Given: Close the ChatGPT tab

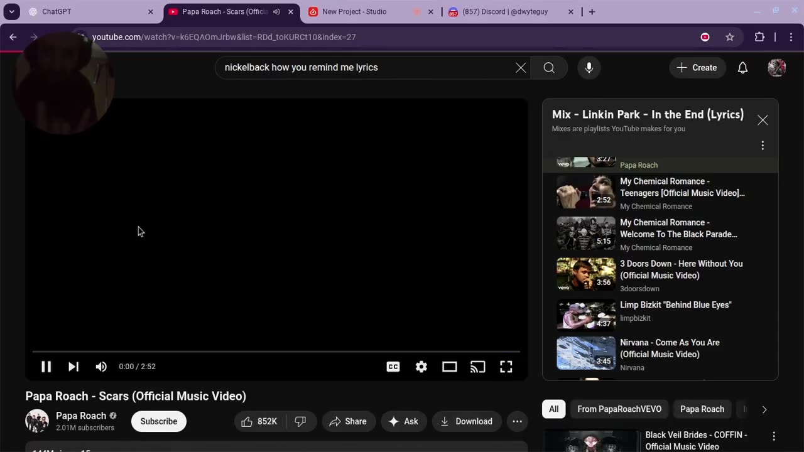Looking at the screenshot, I should (150, 12).
